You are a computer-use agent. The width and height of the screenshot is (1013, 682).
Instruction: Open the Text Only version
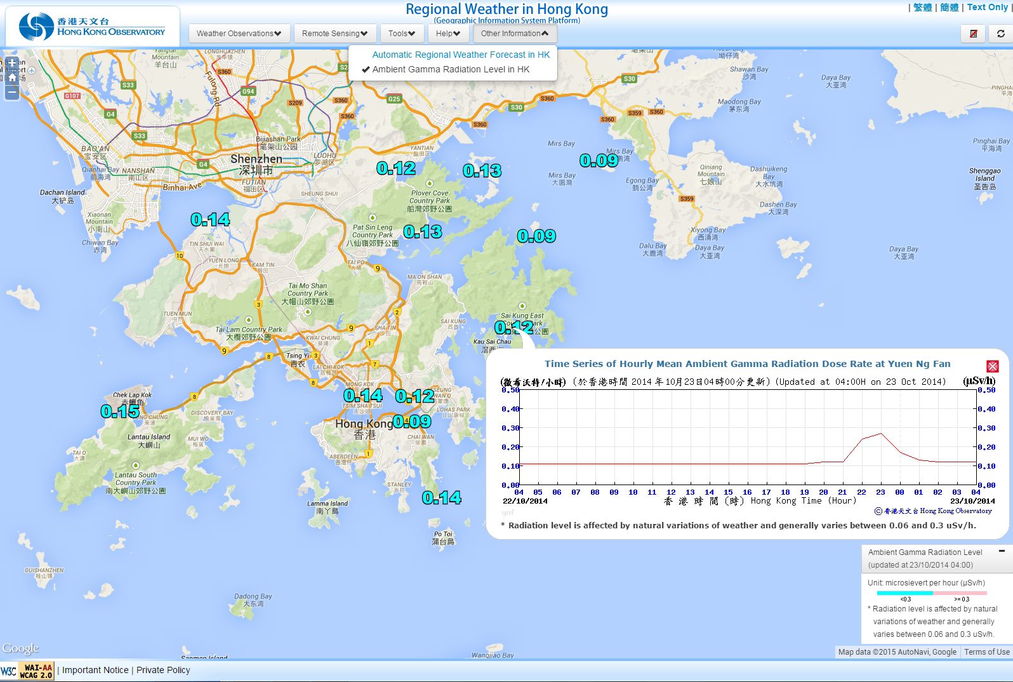[x=988, y=7]
